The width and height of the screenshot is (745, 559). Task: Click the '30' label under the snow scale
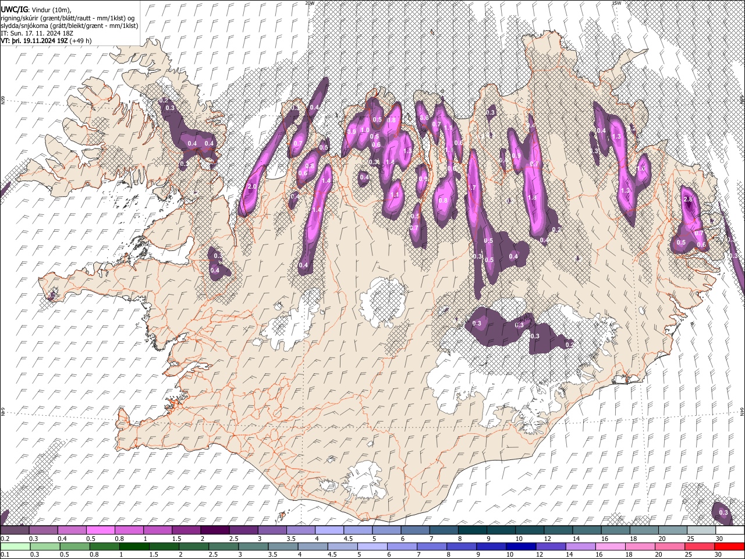[719, 539]
